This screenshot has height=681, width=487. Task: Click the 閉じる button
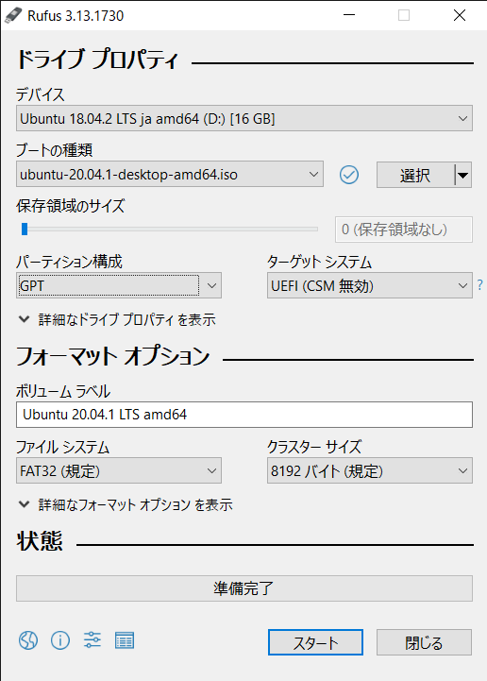tap(424, 642)
